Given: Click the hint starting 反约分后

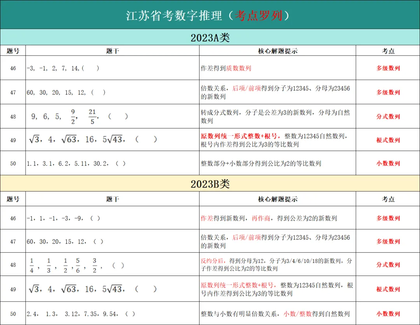Looking at the screenshot, I should [276, 265].
